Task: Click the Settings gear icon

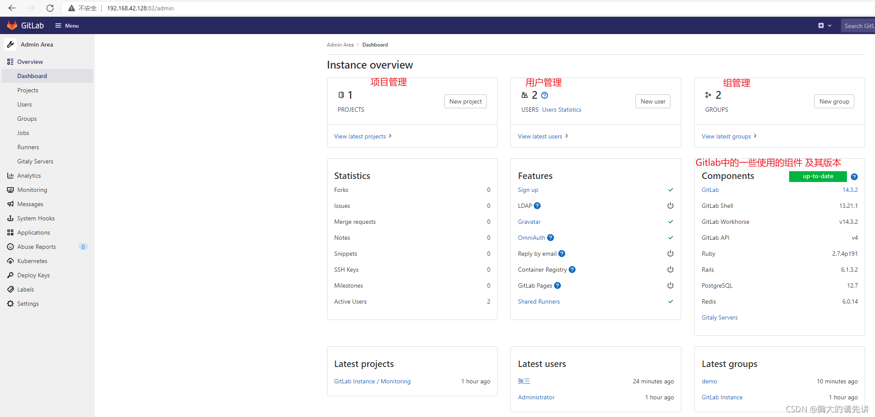Action: point(10,304)
